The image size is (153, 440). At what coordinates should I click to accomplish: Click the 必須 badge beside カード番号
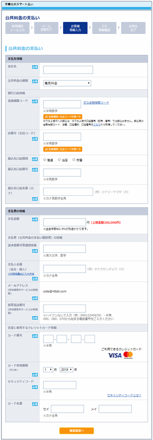point(35,336)
